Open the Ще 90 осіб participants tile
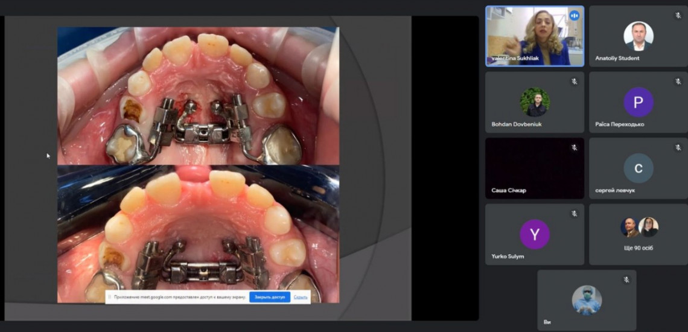This screenshot has width=688, height=332. (x=639, y=234)
